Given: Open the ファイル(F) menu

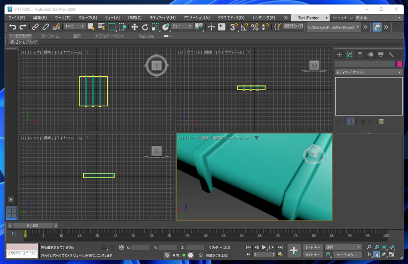Looking at the screenshot, I should tap(17, 18).
